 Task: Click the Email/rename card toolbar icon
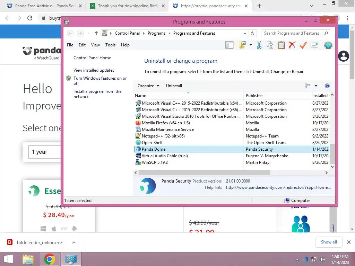[314, 45]
